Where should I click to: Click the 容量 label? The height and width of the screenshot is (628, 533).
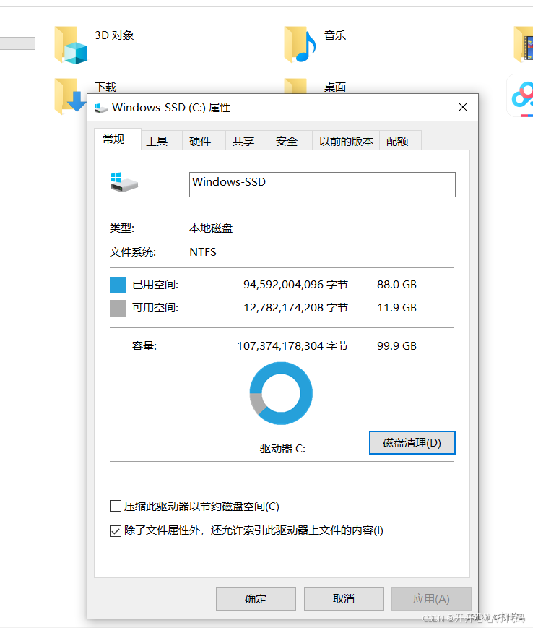[144, 345]
